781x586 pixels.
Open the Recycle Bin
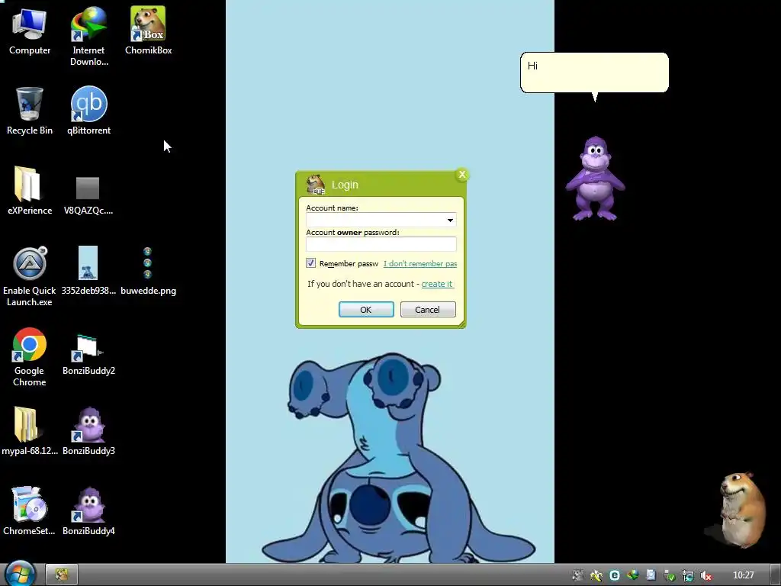coord(30,111)
